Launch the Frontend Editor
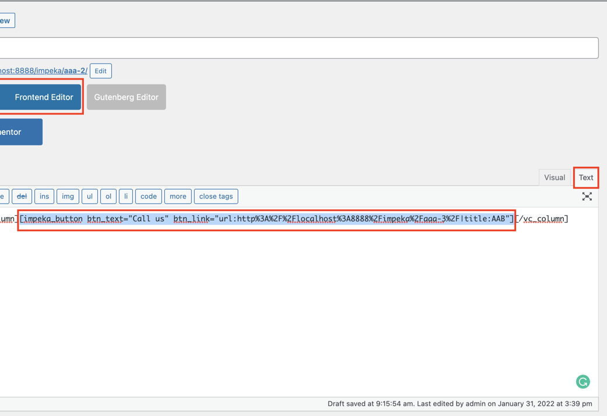Image resolution: width=607 pixels, height=416 pixels. pyautogui.click(x=41, y=97)
